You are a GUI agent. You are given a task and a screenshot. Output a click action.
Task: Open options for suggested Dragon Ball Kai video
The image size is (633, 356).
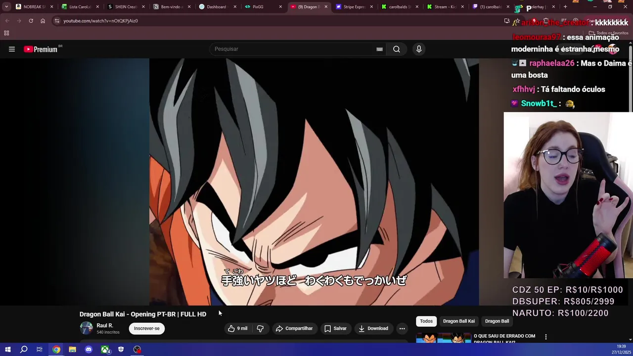pos(546,337)
